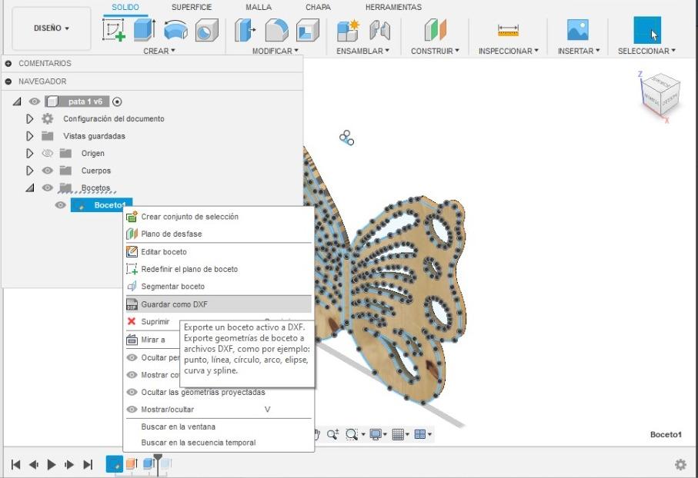Choose Plano de desfase menu entry
This screenshot has height=478, width=698.
[219, 234]
